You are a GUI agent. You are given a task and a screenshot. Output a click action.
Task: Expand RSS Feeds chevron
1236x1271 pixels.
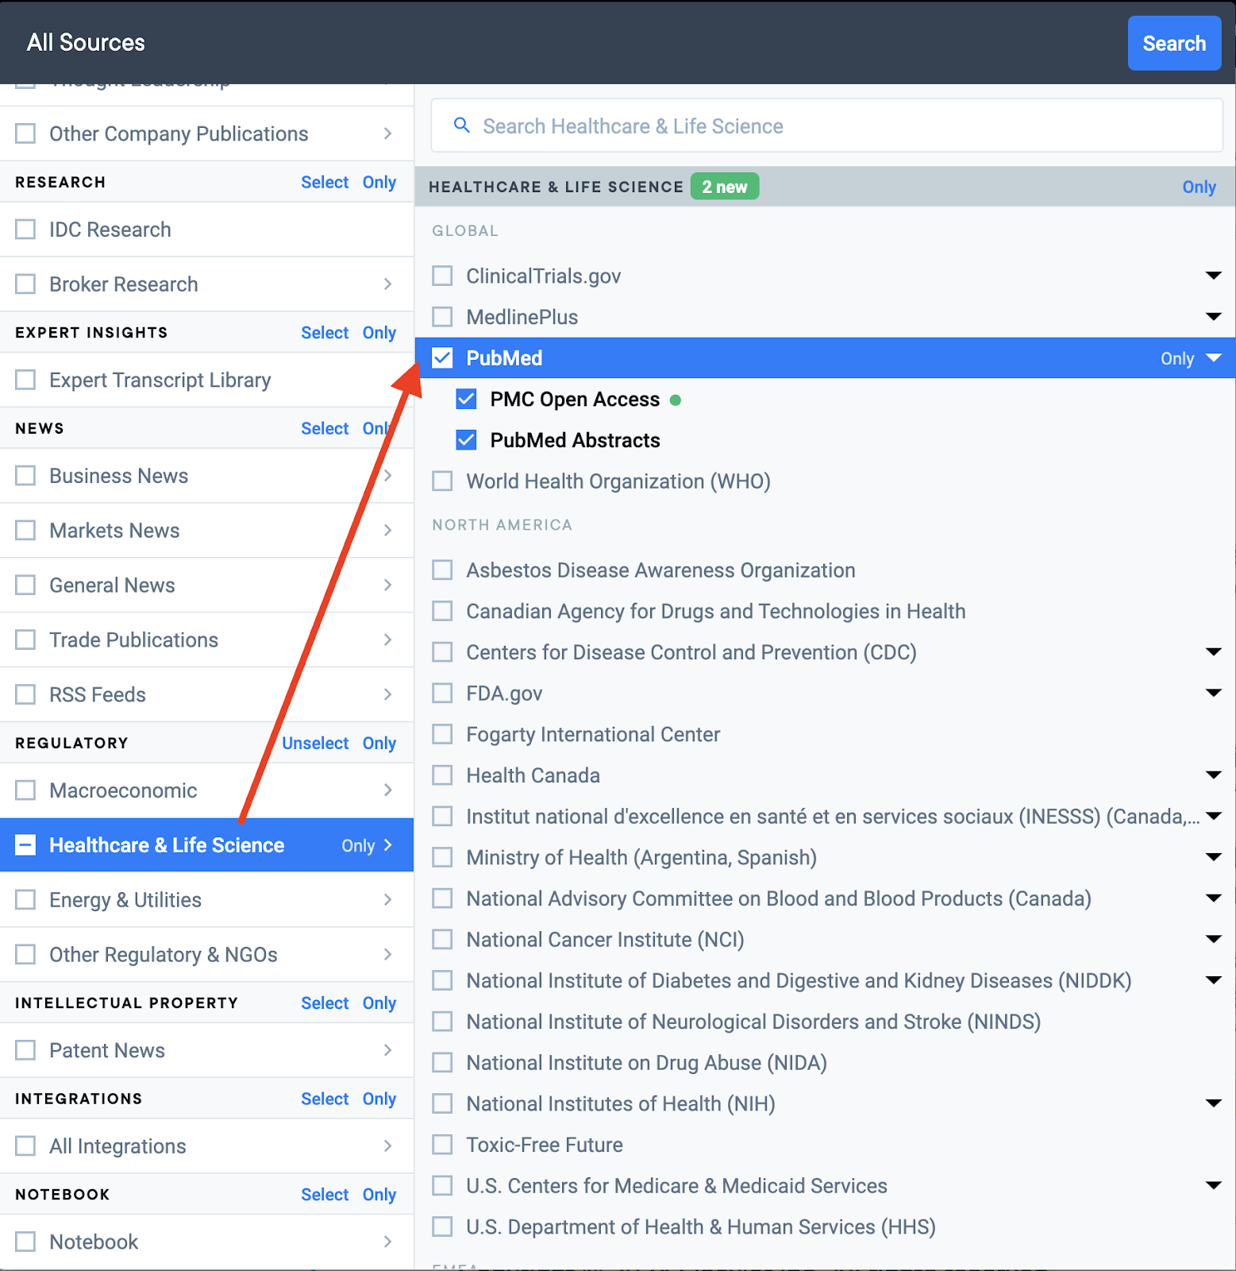point(388,694)
